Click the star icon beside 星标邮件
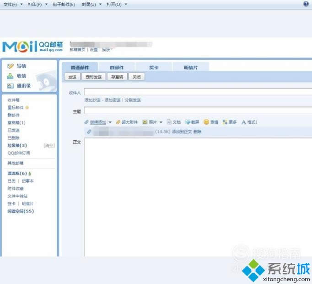This screenshot has height=284, width=312. 27,107
